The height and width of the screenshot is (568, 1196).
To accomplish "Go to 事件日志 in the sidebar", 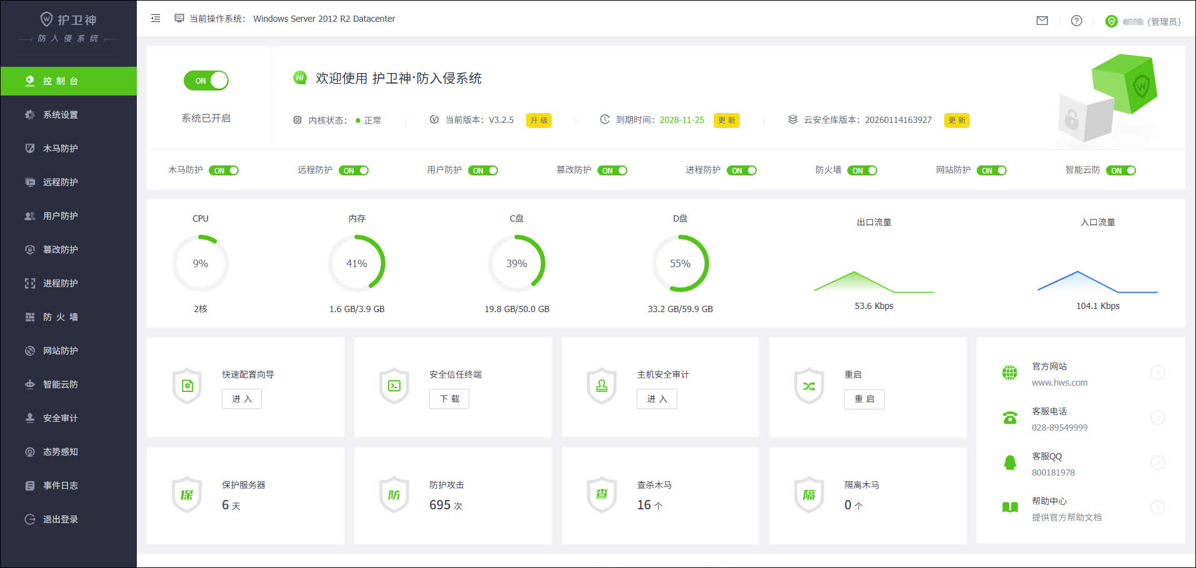I will click(x=61, y=486).
